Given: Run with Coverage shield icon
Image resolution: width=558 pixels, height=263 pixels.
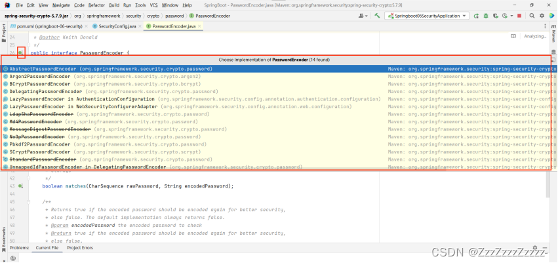Looking at the screenshot, I should (495, 16).
